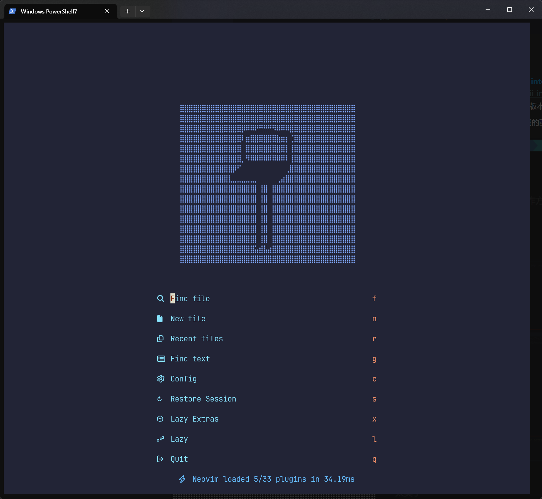Click shortcut key n for New file
This screenshot has width=542, height=499.
click(374, 319)
